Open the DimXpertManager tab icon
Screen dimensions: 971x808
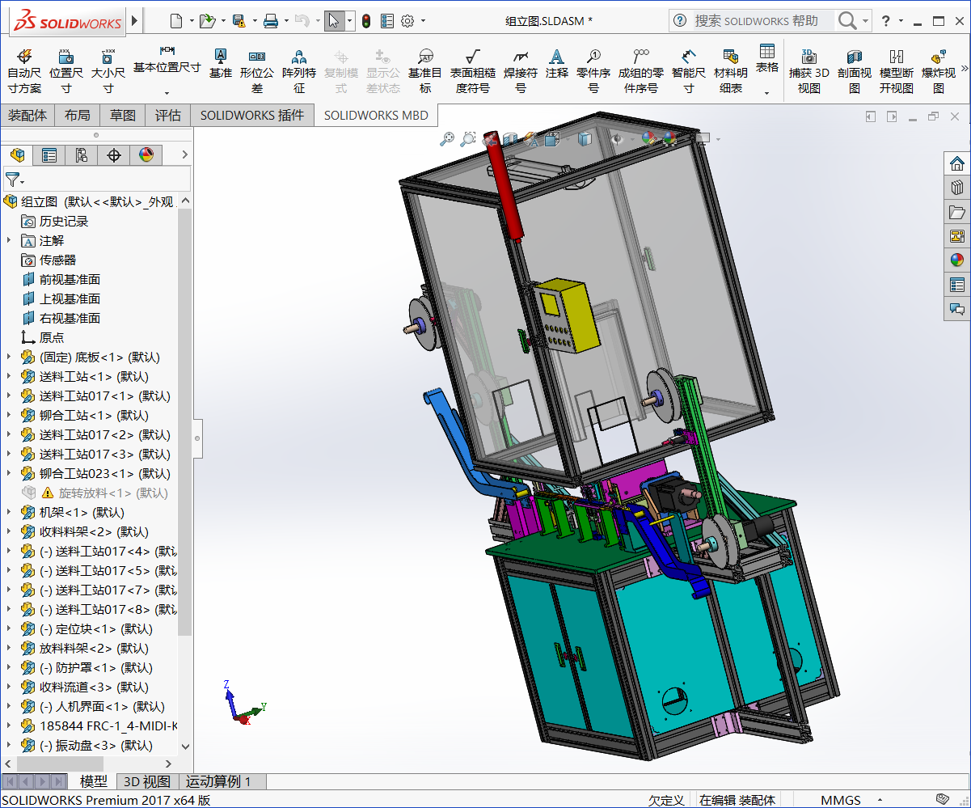point(114,154)
